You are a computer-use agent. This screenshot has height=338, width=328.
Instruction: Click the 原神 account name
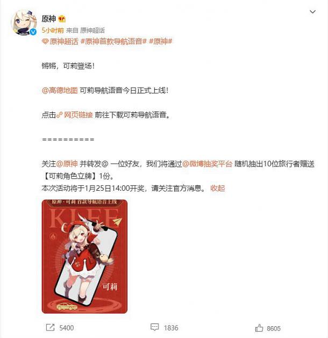[x=49, y=19]
